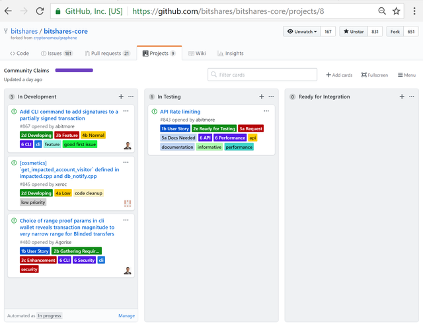Screen dimensions: 423x326
Task: Click the fork icon beside the repository name
Action: (6, 31)
